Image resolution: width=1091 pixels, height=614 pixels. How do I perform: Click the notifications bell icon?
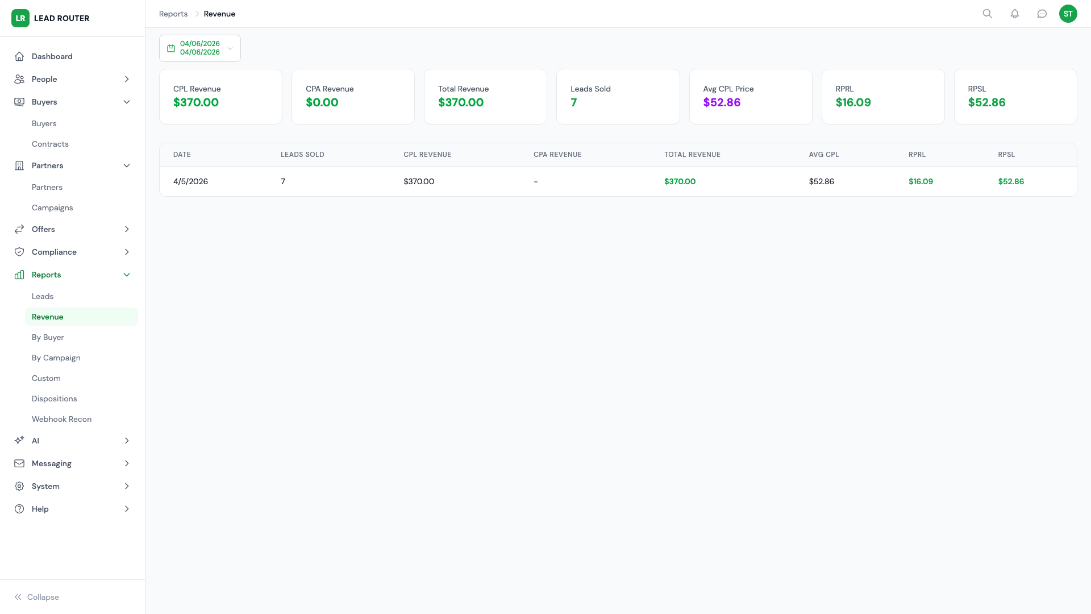point(1015,14)
